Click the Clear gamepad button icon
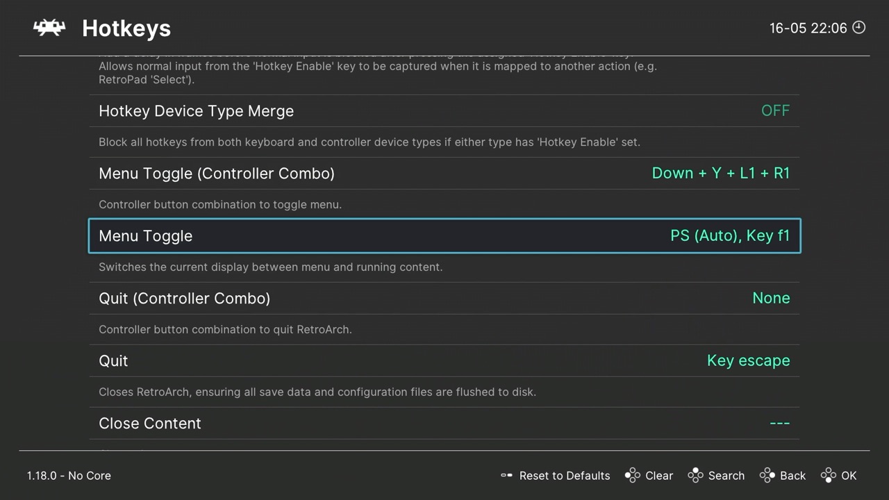 coord(633,476)
